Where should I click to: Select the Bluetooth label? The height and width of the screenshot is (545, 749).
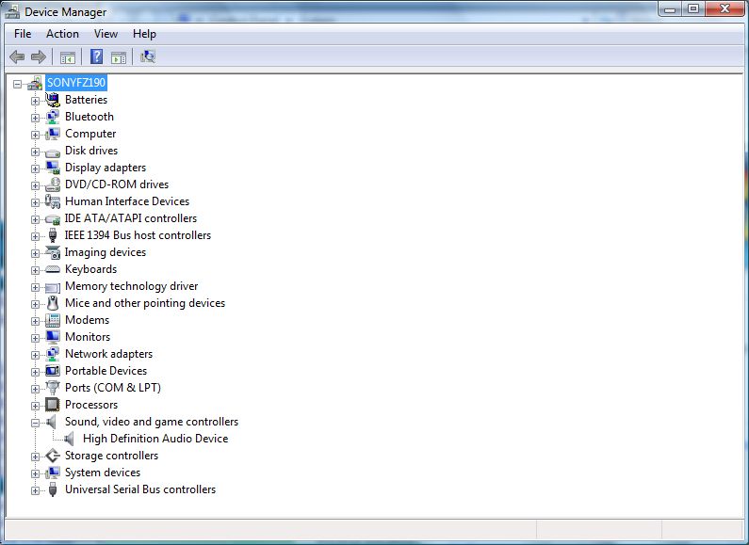90,117
